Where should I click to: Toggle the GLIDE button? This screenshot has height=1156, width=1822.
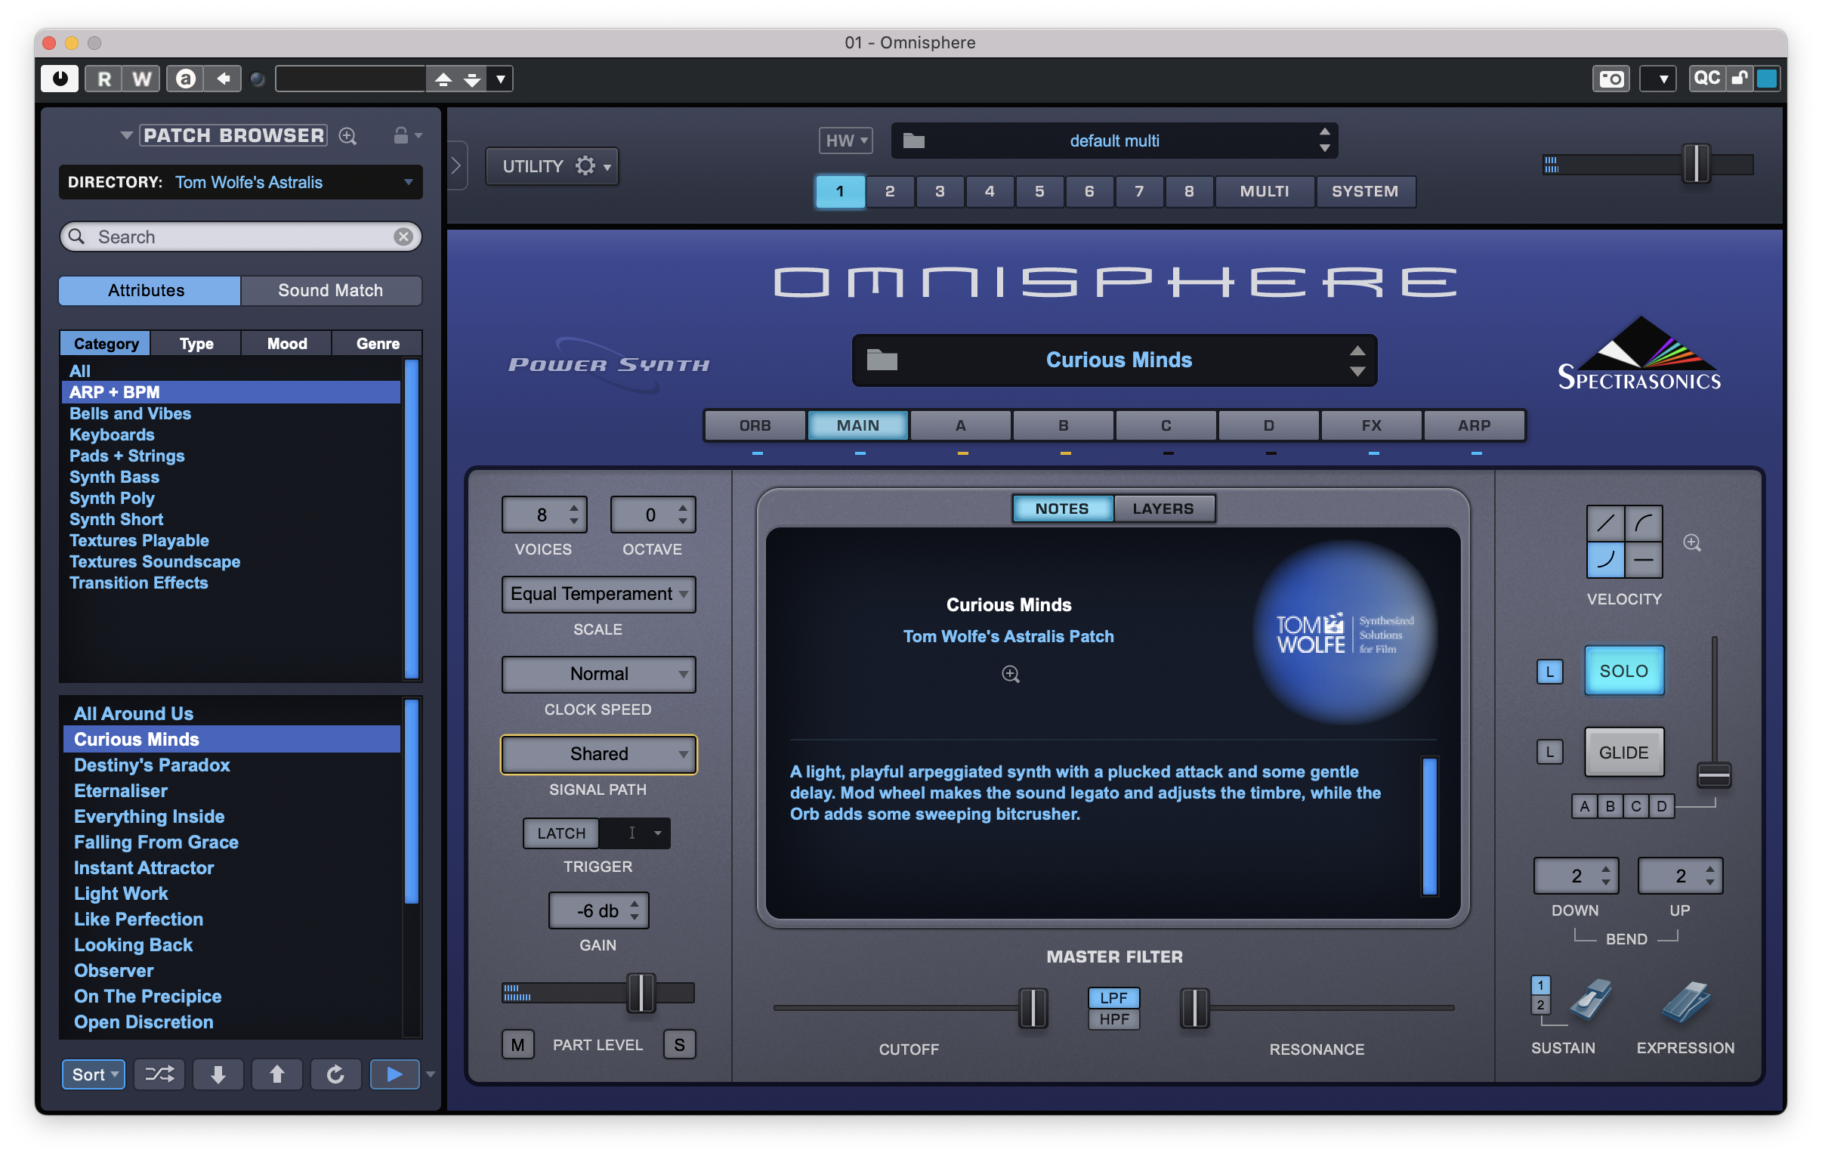tap(1624, 753)
